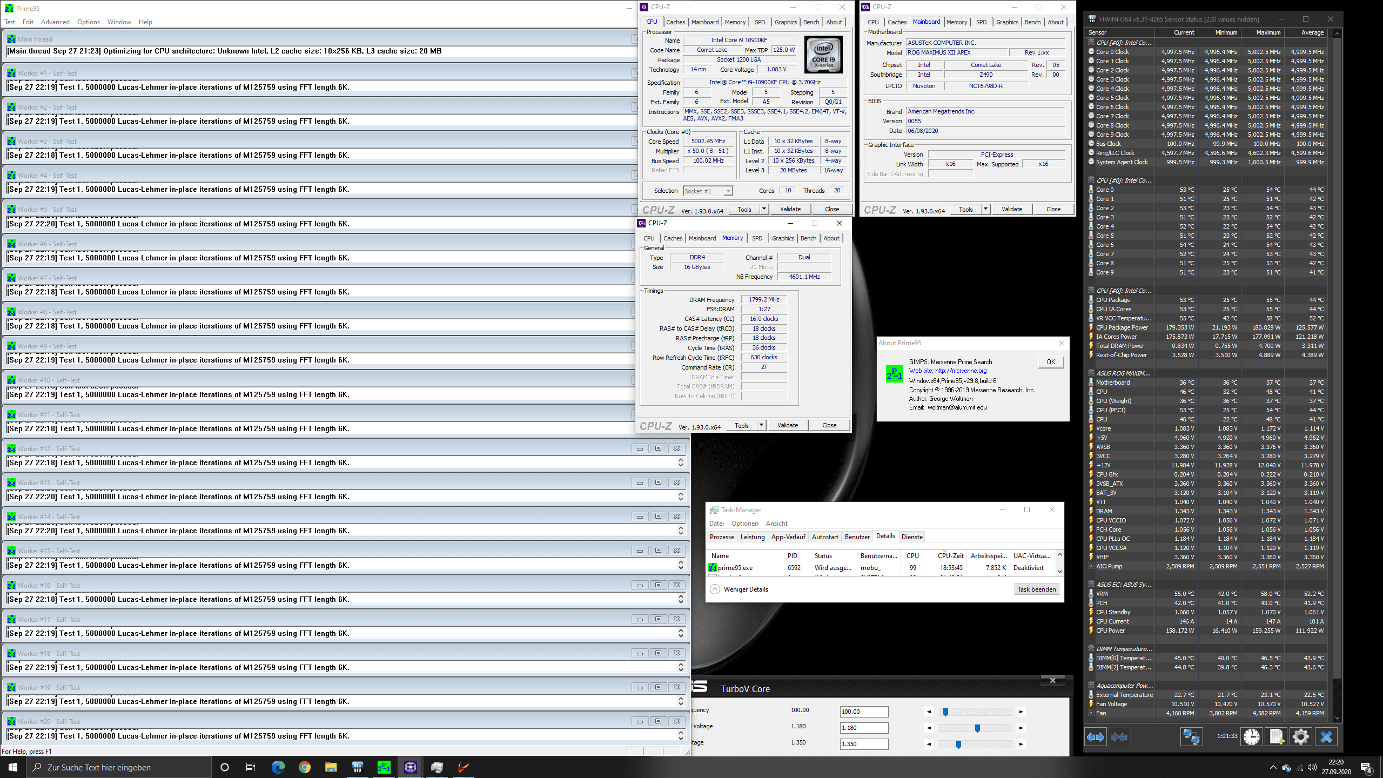
Task: Click the HWiNFO expand-columns blue arrows icon
Action: [x=1096, y=737]
